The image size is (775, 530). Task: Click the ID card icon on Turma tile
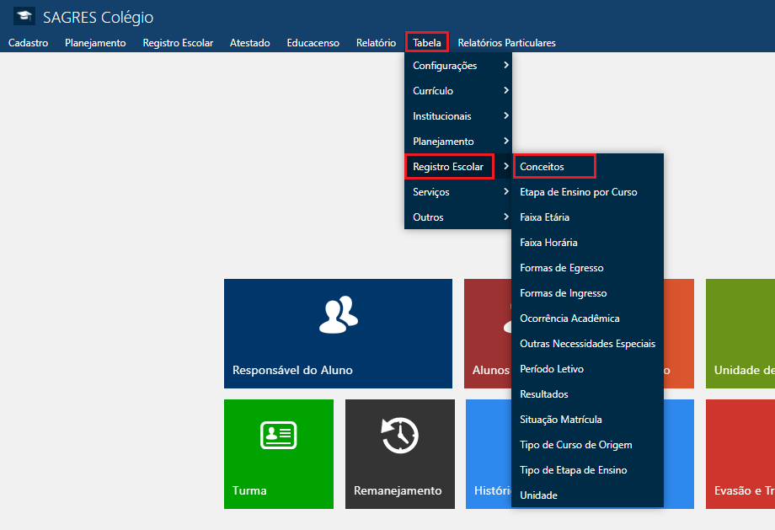278,435
